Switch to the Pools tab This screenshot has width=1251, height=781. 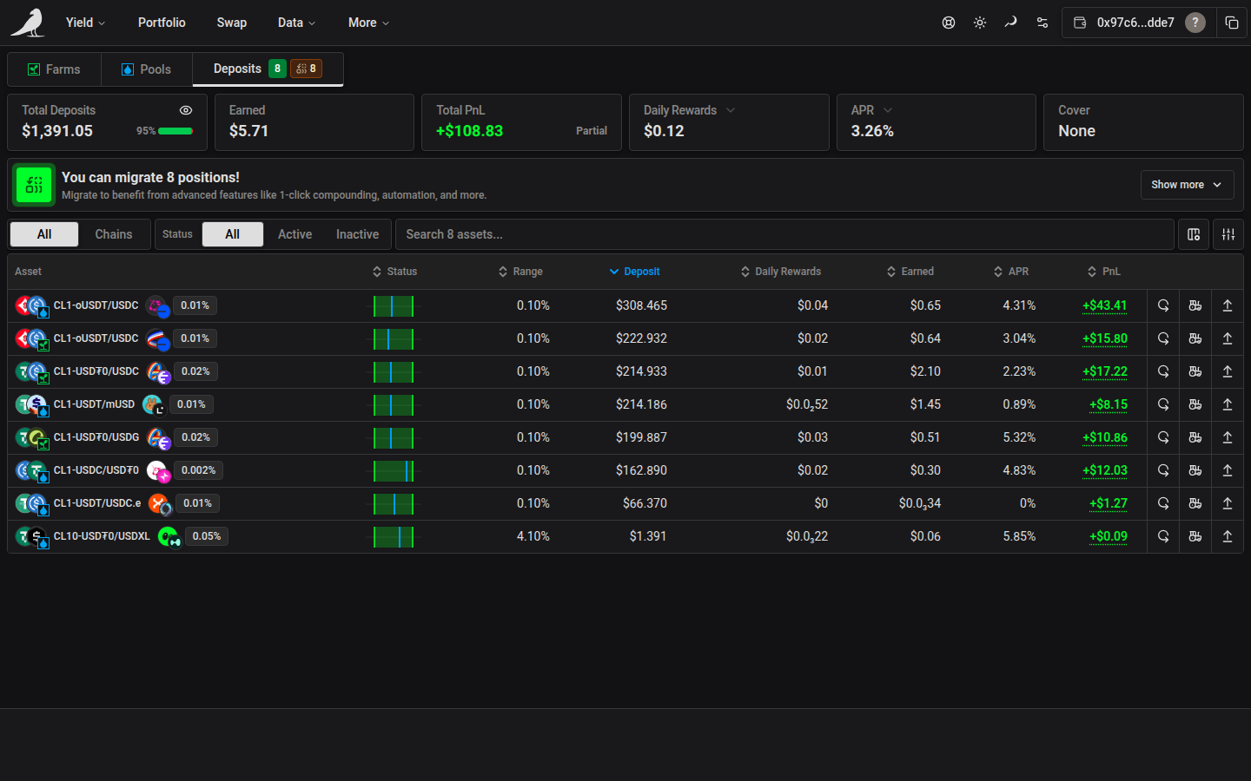coord(147,69)
